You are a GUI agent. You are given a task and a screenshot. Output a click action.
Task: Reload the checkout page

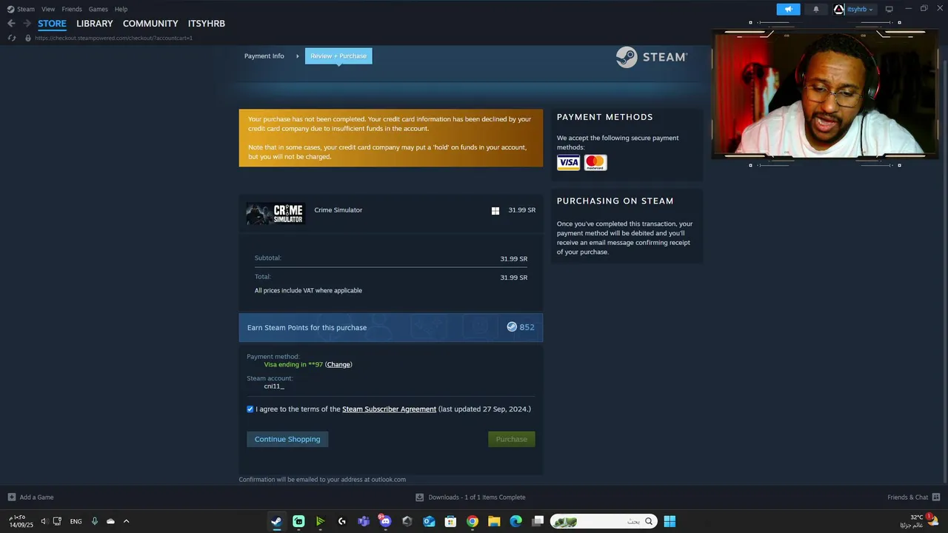pyautogui.click(x=12, y=38)
